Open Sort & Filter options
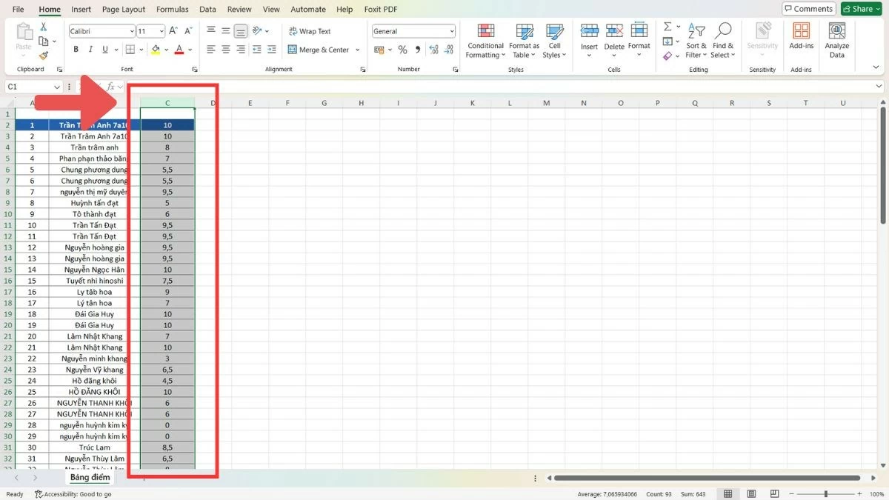 pyautogui.click(x=696, y=41)
